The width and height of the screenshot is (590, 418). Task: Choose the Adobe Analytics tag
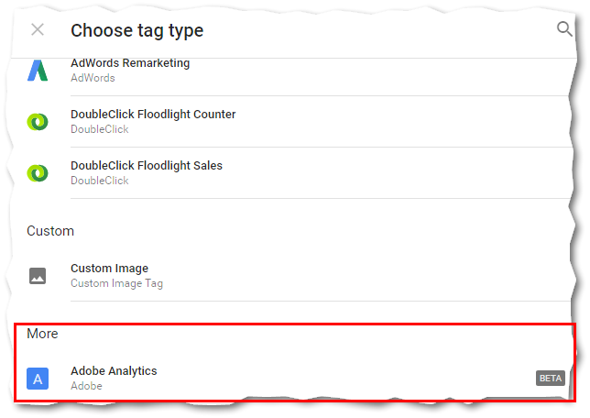pyautogui.click(x=293, y=378)
